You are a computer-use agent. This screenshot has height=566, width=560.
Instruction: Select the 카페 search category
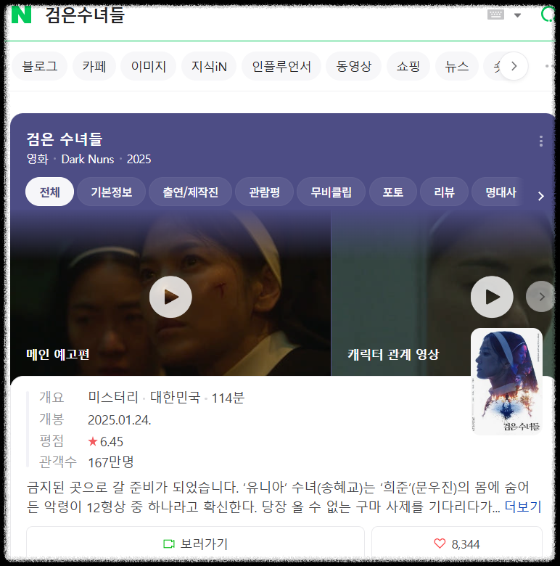tap(94, 66)
